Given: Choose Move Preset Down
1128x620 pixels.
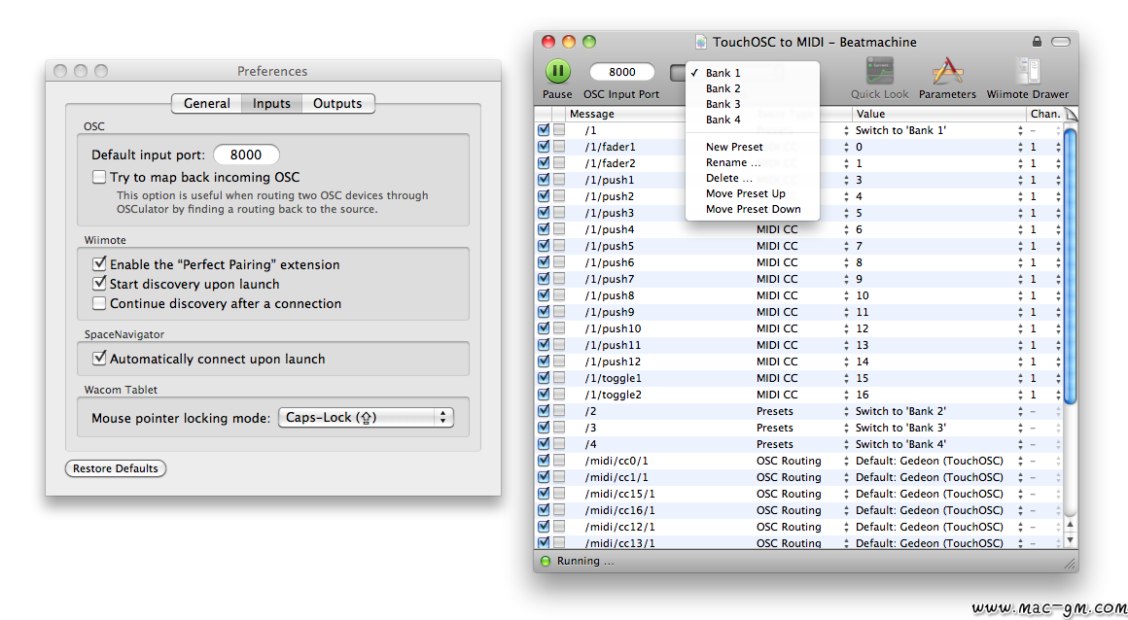Looking at the screenshot, I should pyautogui.click(x=753, y=209).
